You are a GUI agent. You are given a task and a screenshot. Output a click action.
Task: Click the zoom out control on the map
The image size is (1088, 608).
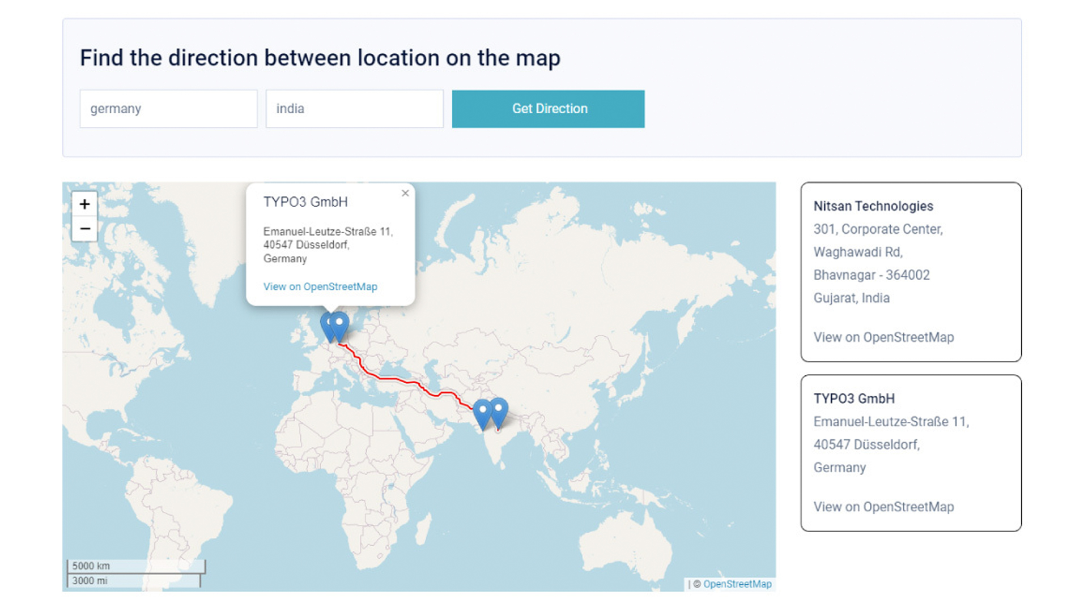[x=85, y=229]
